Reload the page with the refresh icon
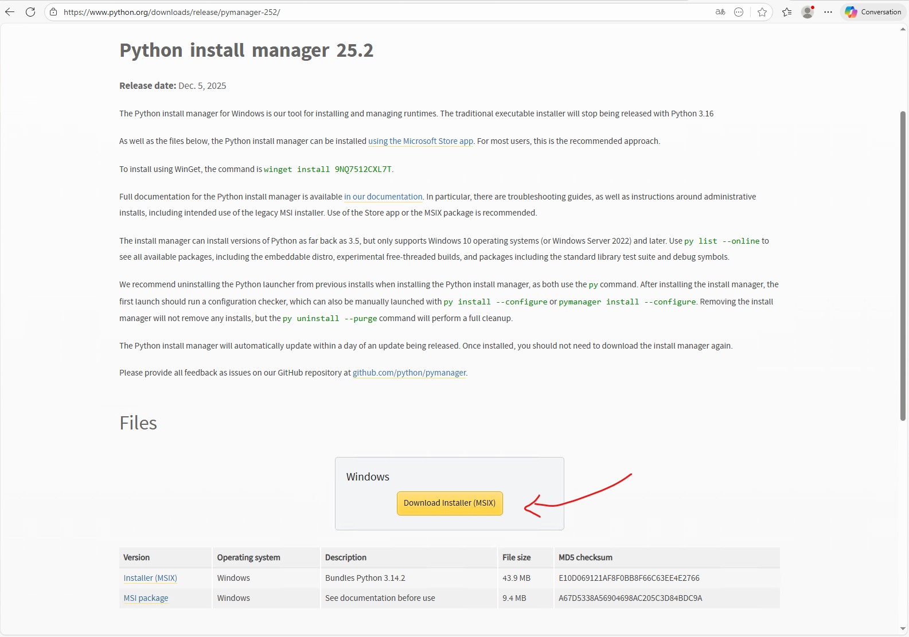 (x=30, y=12)
